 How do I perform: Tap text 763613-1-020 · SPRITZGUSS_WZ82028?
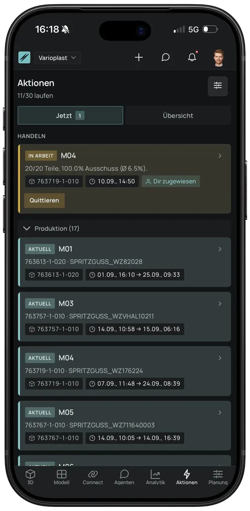coord(84,262)
